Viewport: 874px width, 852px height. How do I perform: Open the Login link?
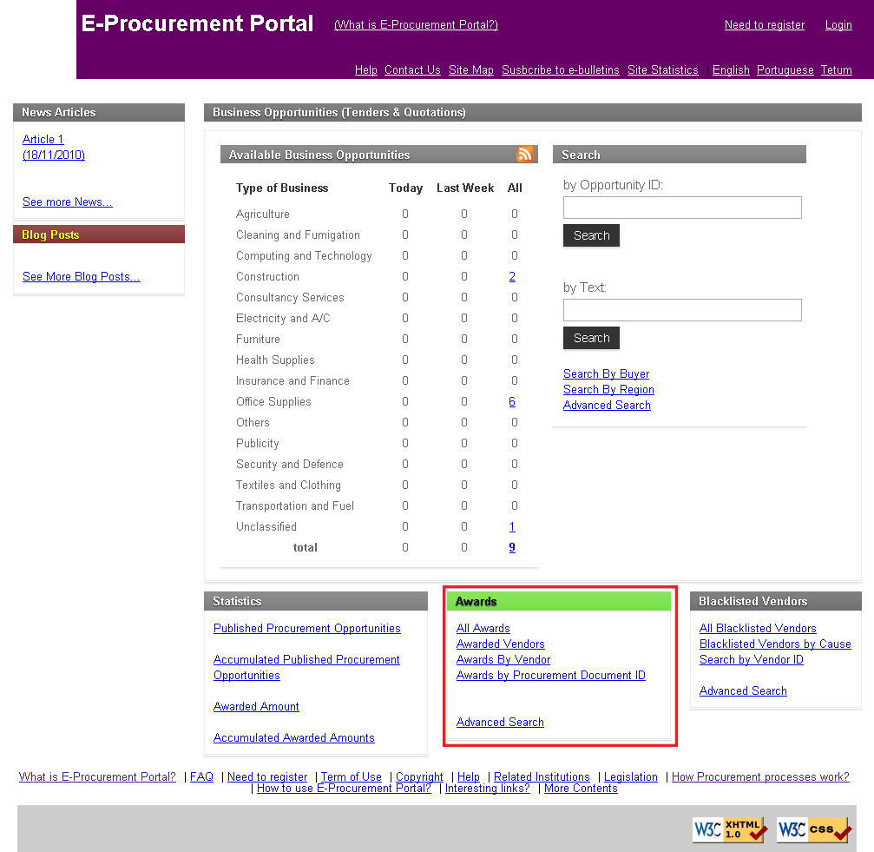point(838,25)
